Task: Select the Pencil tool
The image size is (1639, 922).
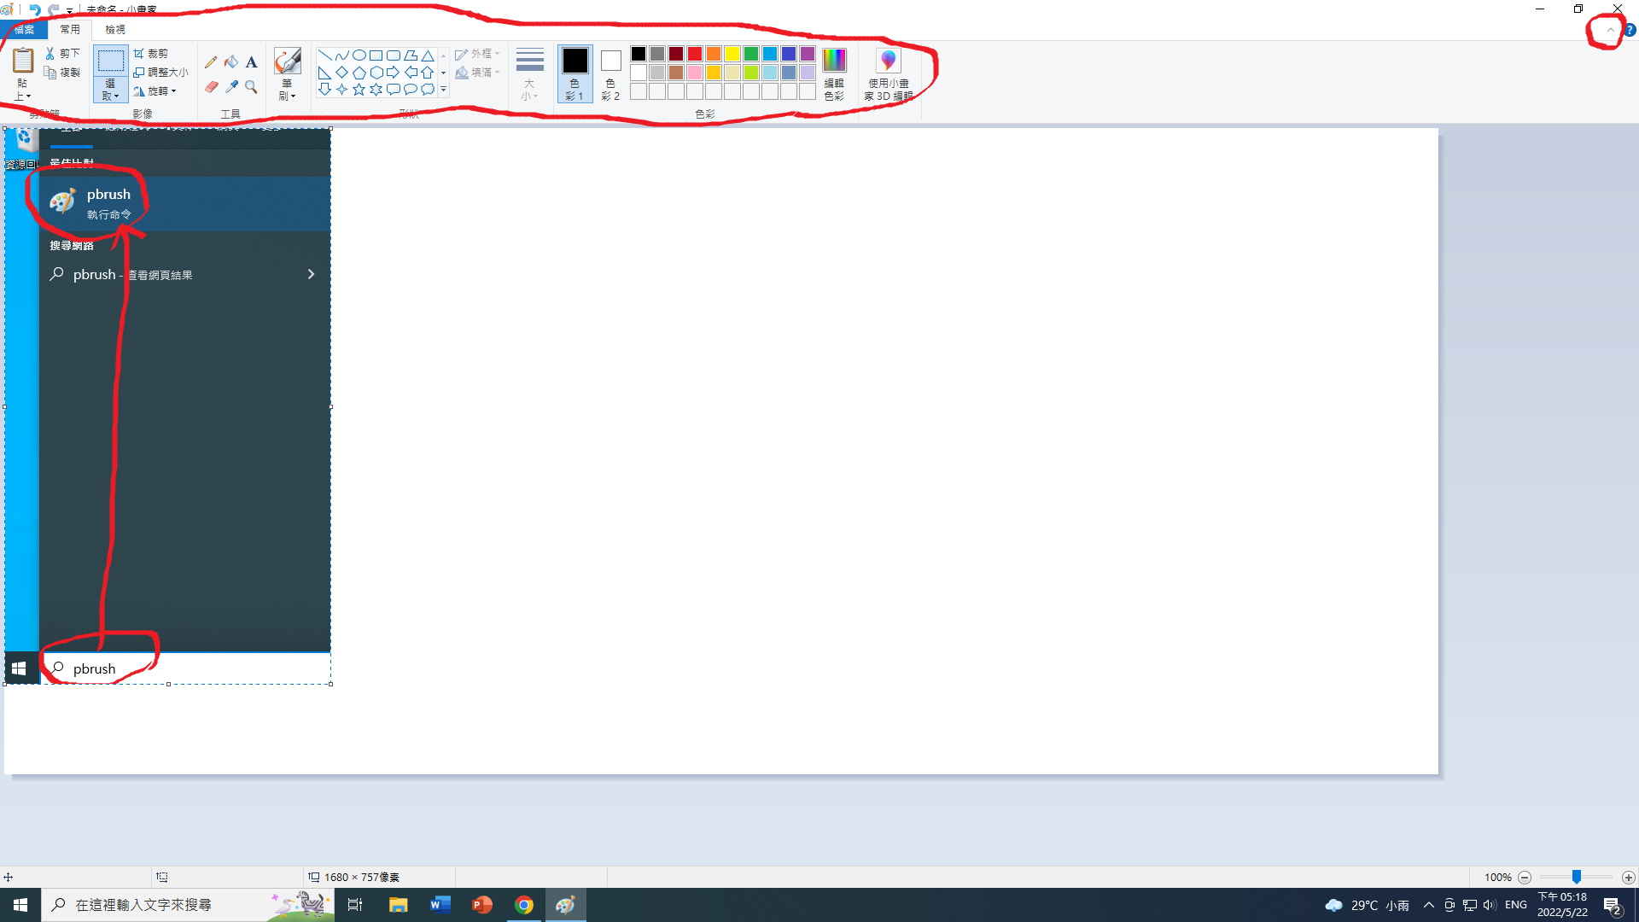Action: coord(211,62)
